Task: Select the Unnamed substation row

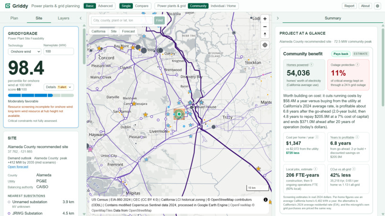Action: pyautogui.click(x=41, y=204)
